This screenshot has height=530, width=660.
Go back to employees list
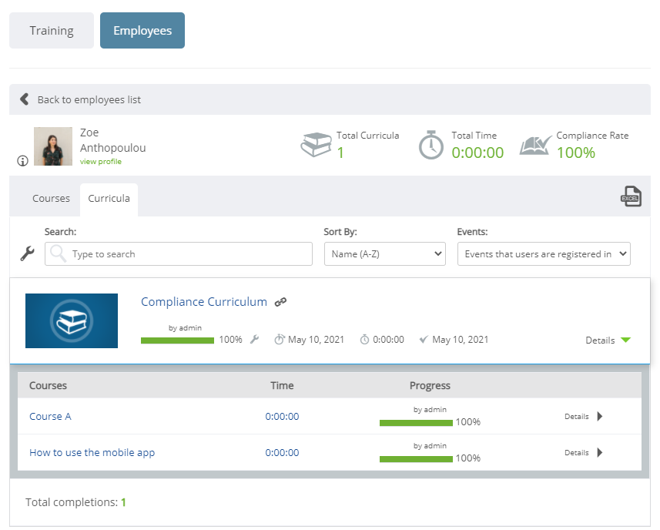pyautogui.click(x=89, y=100)
